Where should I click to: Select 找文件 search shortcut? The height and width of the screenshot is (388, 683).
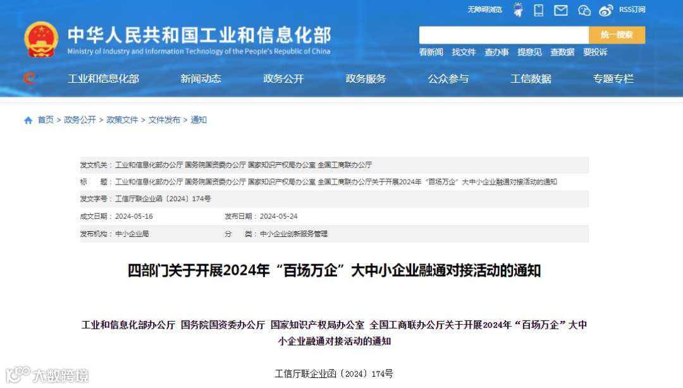464,52
